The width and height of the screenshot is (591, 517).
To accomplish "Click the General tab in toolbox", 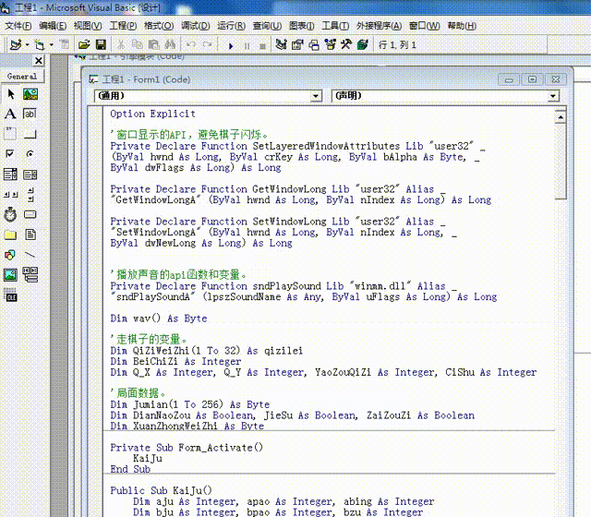I will (22, 76).
